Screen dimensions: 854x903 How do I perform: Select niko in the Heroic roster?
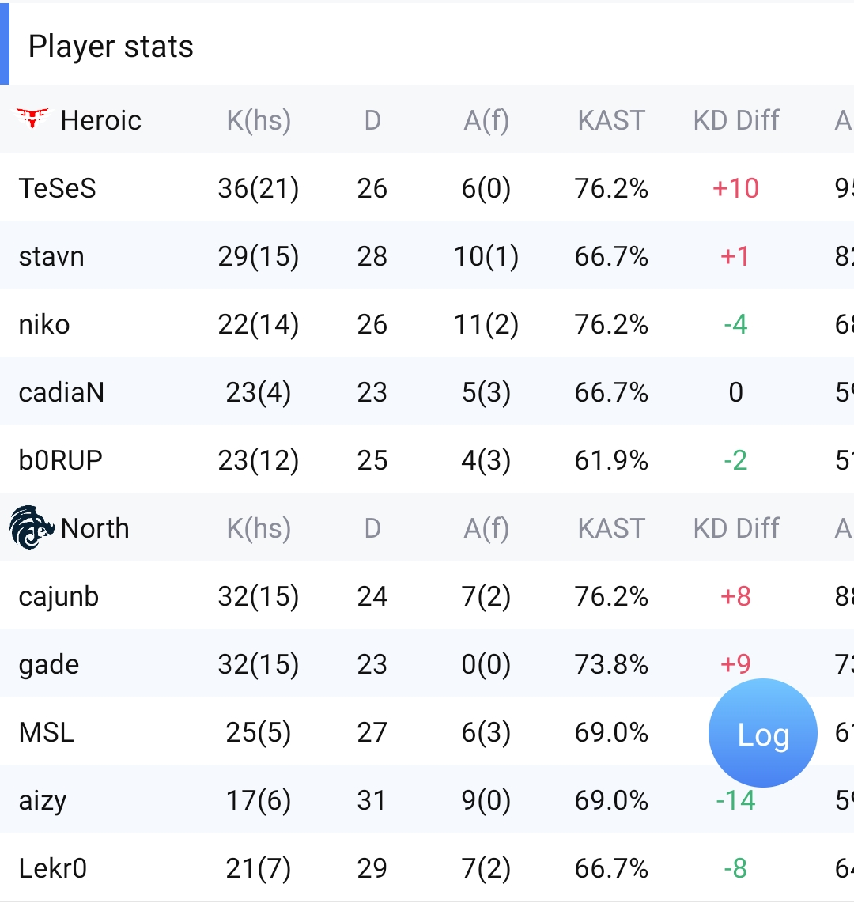coord(44,324)
